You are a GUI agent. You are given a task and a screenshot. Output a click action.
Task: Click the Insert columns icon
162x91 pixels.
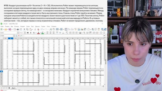(x=61, y=29)
